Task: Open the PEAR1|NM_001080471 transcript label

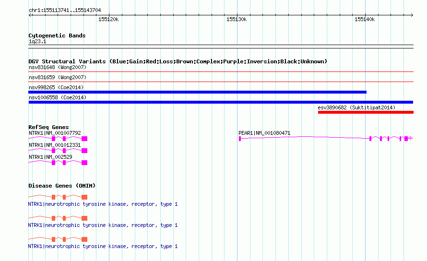Action: [264, 133]
